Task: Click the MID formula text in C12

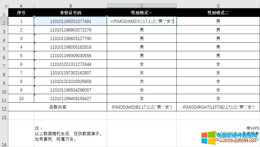Action: pyautogui.click(x=142, y=107)
